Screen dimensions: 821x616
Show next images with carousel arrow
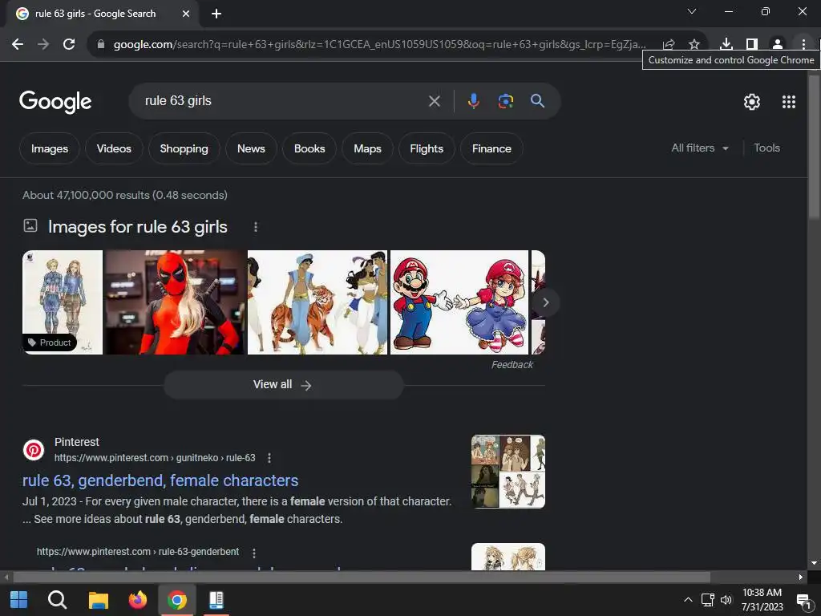(545, 302)
